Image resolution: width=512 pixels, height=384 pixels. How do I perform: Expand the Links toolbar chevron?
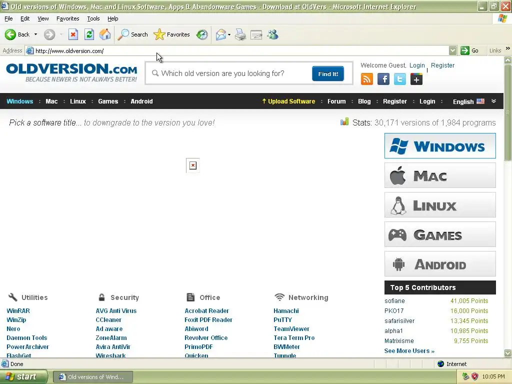[508, 48]
